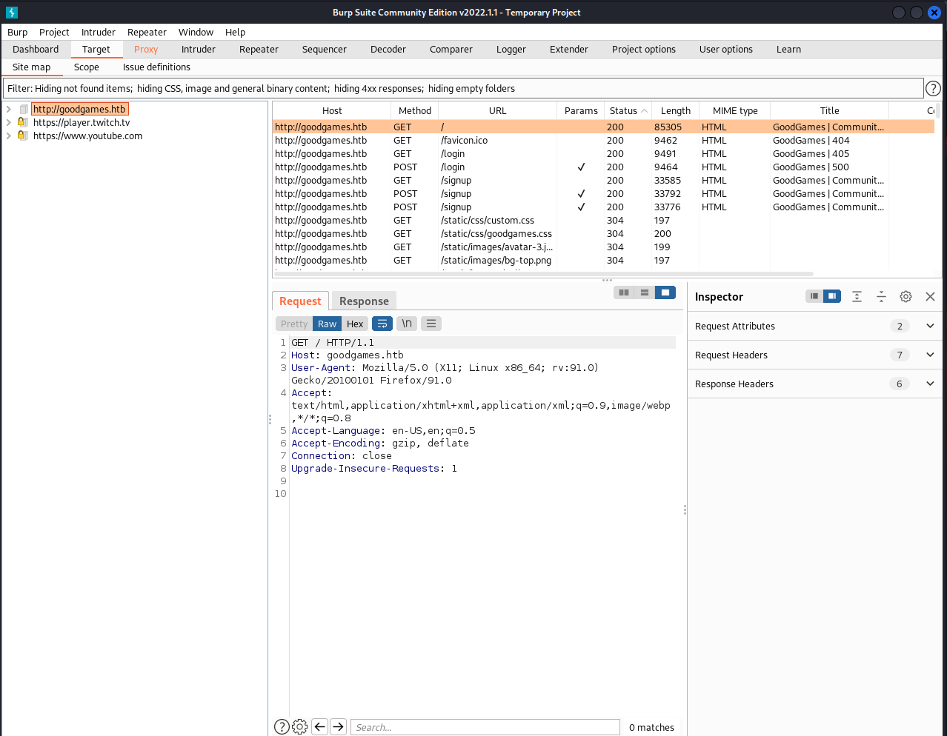Expand the http://goodgames.htb tree node
947x736 pixels.
[x=9, y=109]
